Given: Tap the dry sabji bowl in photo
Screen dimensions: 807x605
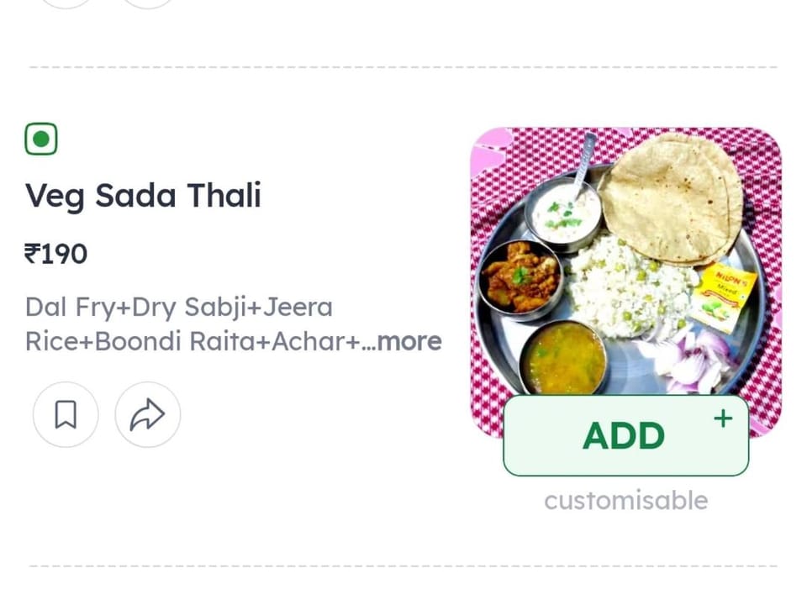Looking at the screenshot, I should point(521,278).
